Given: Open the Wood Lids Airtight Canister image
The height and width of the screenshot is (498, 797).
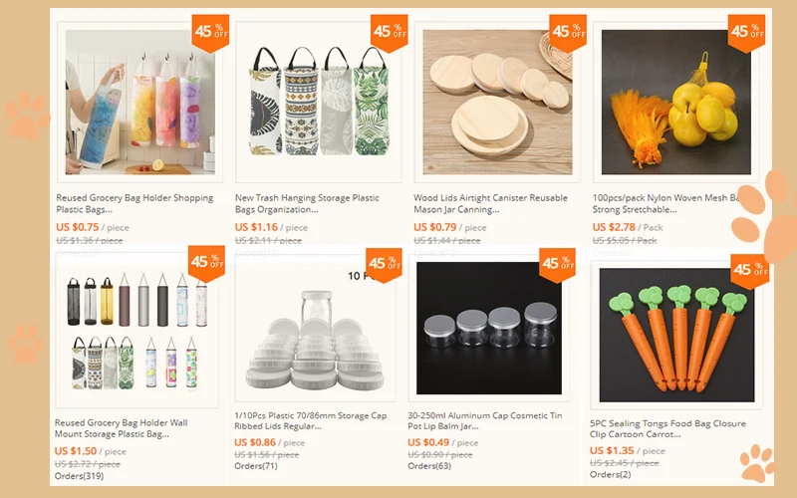Looking at the screenshot, I should [x=497, y=103].
